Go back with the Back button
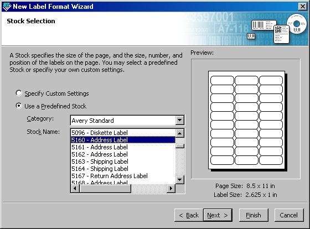The width and height of the screenshot is (310, 229). [189, 215]
